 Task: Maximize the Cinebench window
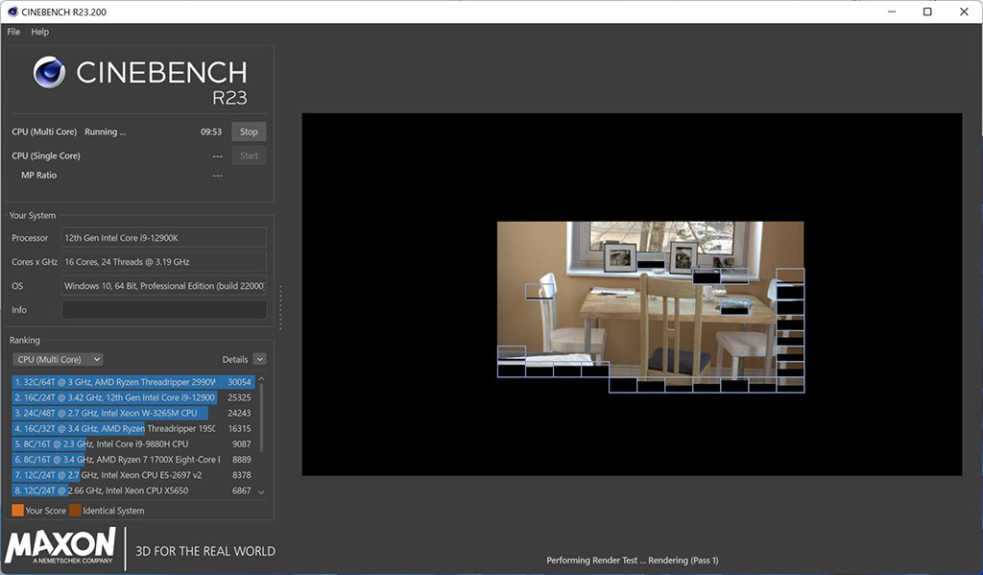tap(926, 12)
